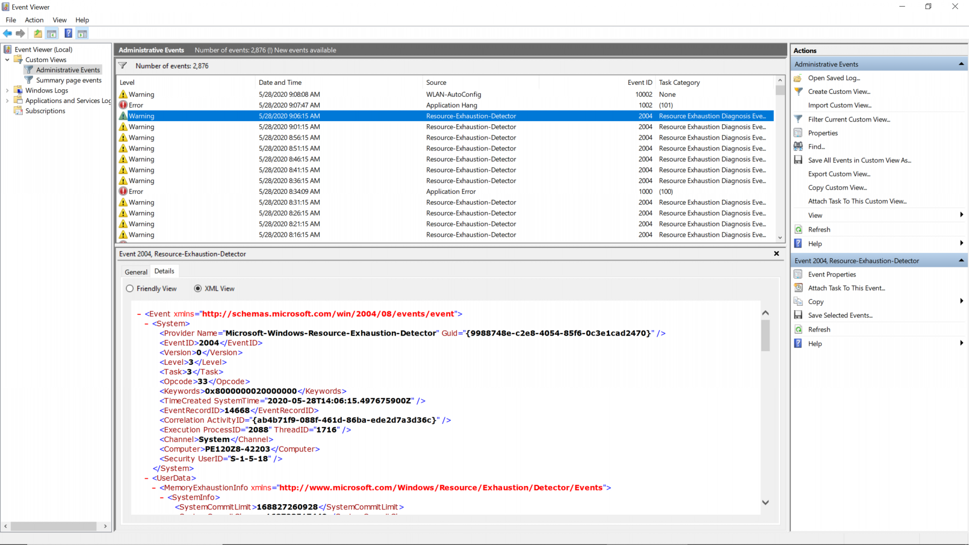
Task: Expand the Windows Logs tree node
Action: (7, 90)
